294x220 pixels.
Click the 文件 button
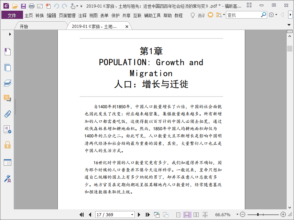[x=12, y=15]
